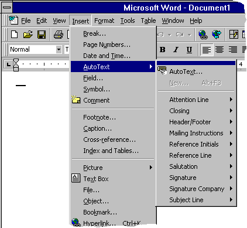Choose Footnote... from Insert menu
The width and height of the screenshot is (247, 228).
point(113,117)
